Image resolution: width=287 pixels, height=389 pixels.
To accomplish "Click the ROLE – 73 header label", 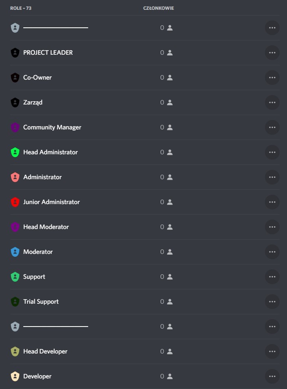I will point(21,8).
